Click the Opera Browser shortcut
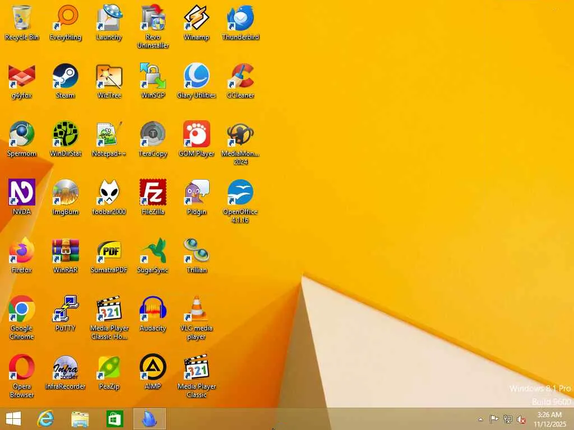The image size is (574, 430). 22,376
